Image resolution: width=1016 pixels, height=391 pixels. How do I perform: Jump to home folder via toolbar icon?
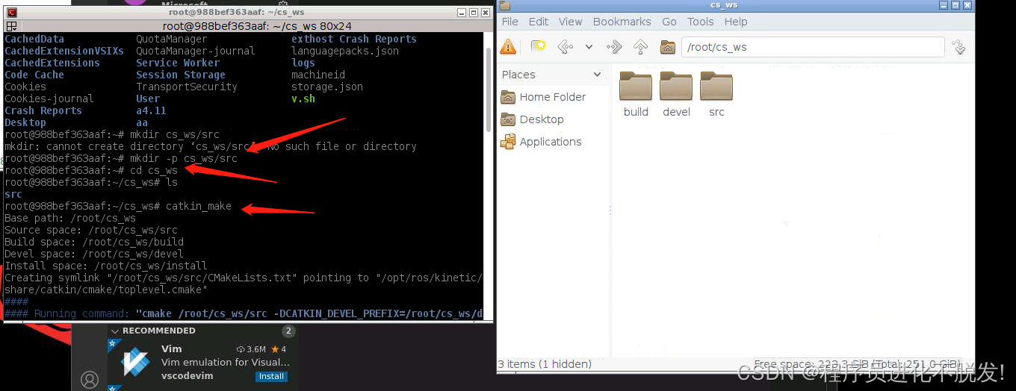pos(668,47)
